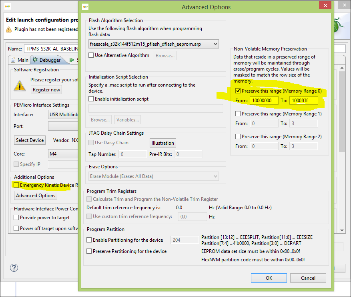Open the flash algorithm .arp dropdown

[154, 44]
